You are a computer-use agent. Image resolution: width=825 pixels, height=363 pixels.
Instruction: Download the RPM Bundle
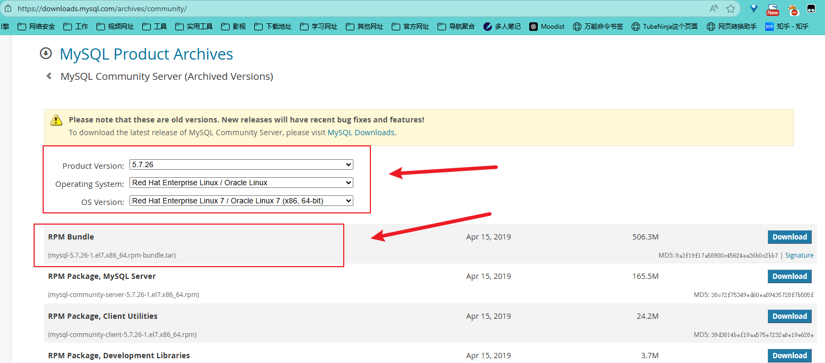(x=790, y=237)
